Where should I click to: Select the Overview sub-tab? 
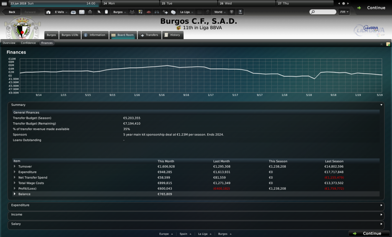(x=9, y=43)
